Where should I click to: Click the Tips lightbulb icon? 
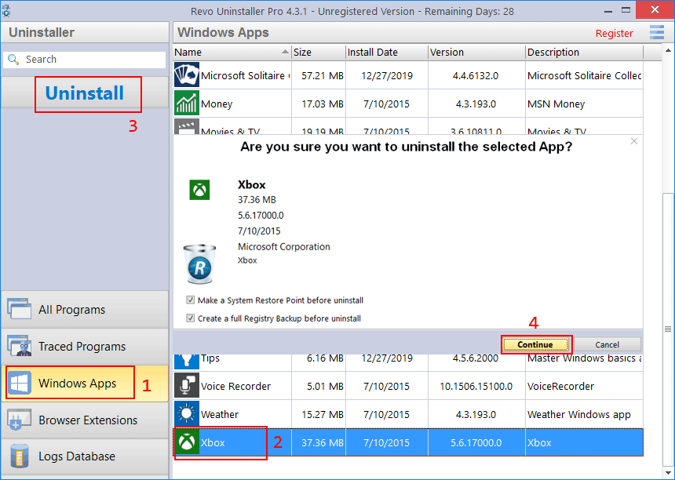click(186, 362)
